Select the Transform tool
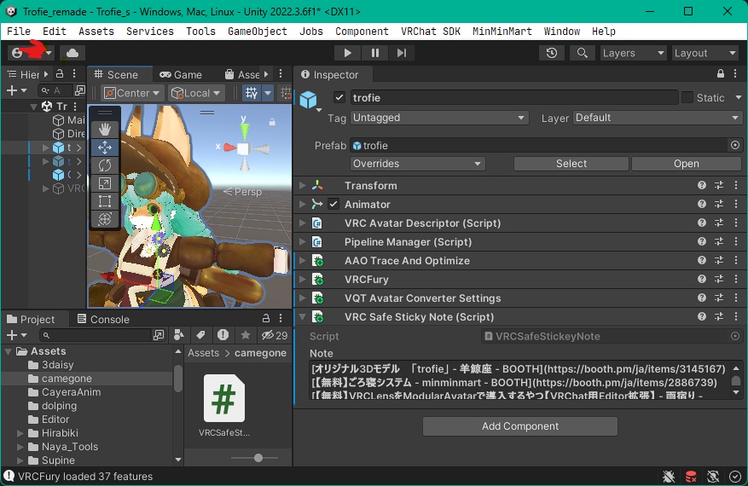This screenshot has width=748, height=486. (105, 219)
